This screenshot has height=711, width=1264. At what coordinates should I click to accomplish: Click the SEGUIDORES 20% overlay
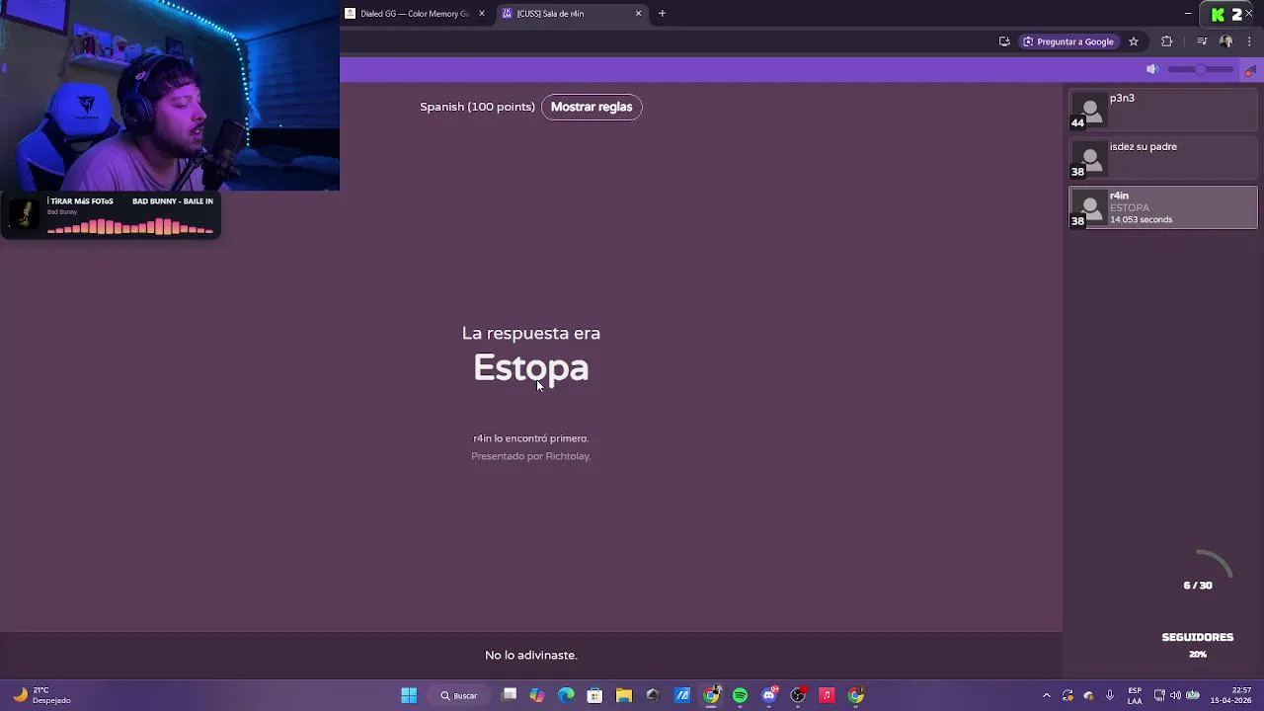[x=1197, y=644]
